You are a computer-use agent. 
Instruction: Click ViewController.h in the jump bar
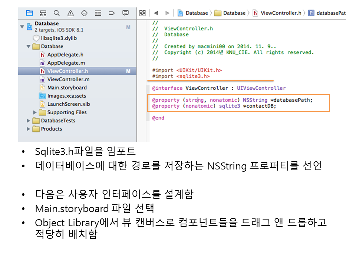[281, 13]
